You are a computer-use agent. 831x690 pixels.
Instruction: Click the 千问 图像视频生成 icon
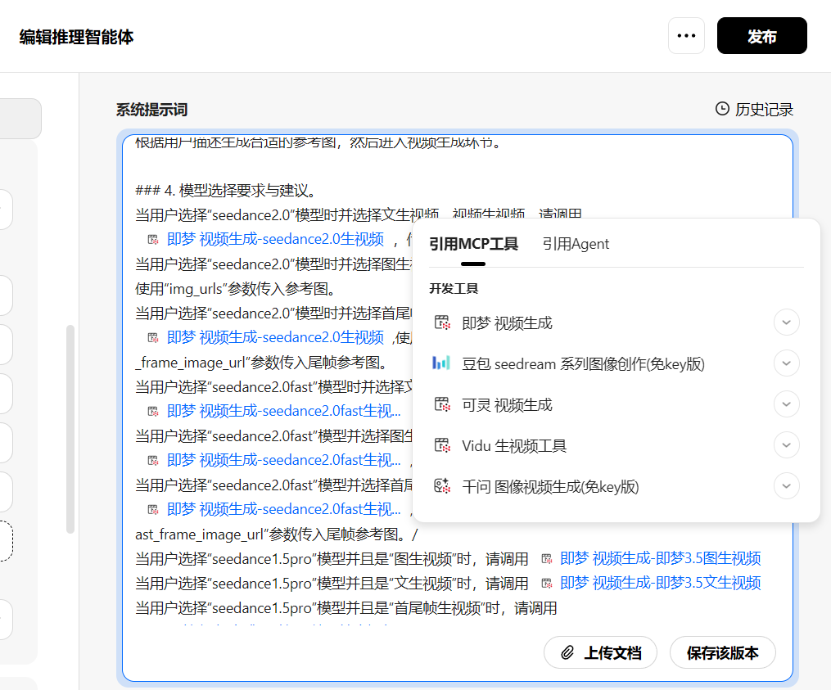point(442,485)
